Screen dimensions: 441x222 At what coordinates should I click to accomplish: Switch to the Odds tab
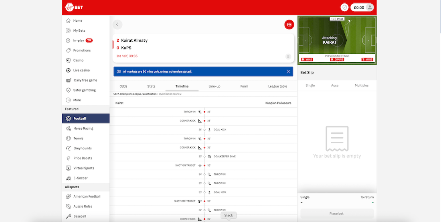coord(123,86)
